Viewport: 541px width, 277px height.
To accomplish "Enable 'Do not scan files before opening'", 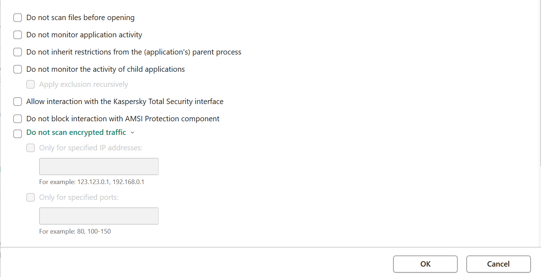I will [x=18, y=18].
